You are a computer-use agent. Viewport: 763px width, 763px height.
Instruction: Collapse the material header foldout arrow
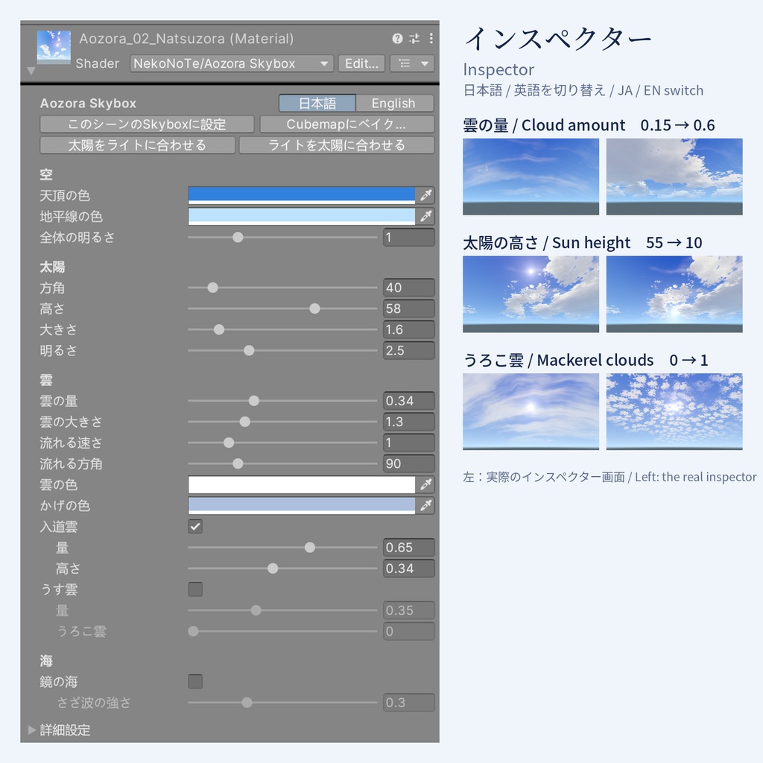coord(31,71)
